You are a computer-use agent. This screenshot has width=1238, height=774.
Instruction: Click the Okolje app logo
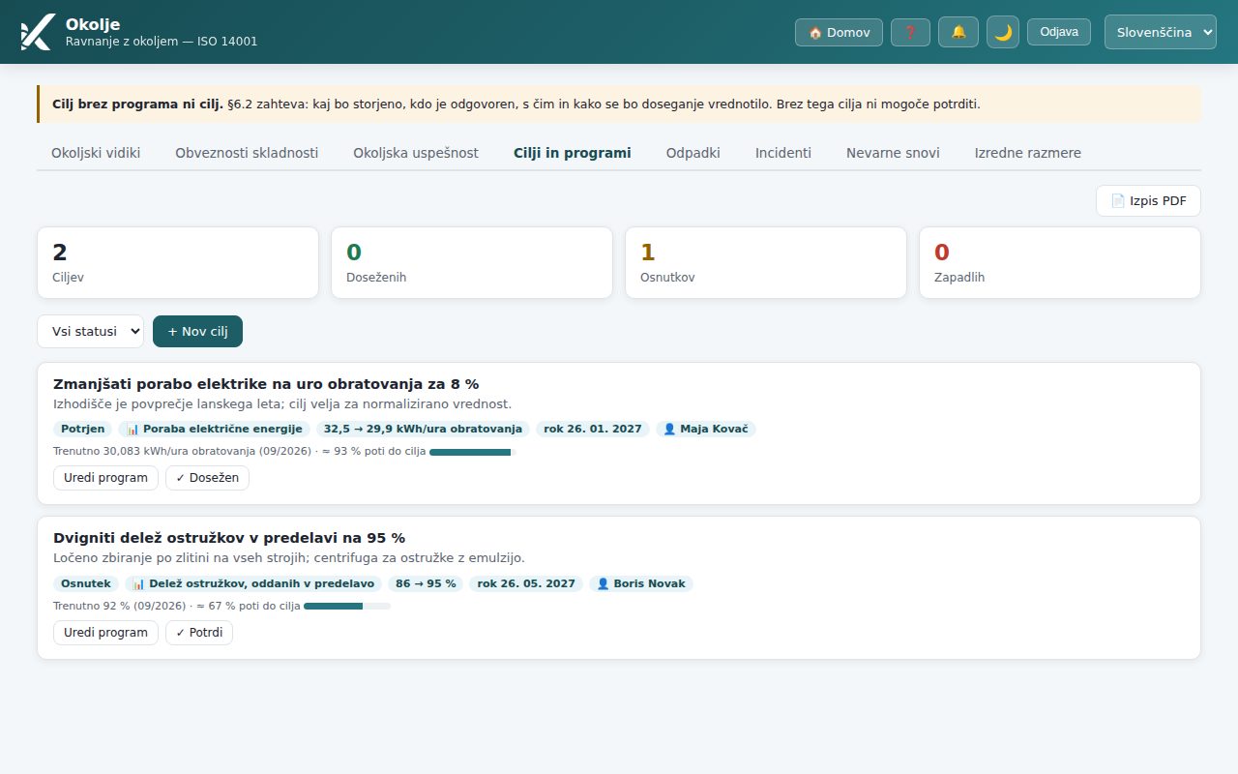point(37,32)
